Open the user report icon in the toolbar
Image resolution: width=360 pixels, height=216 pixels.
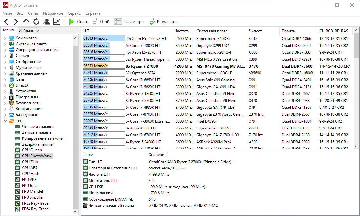tap(47, 22)
